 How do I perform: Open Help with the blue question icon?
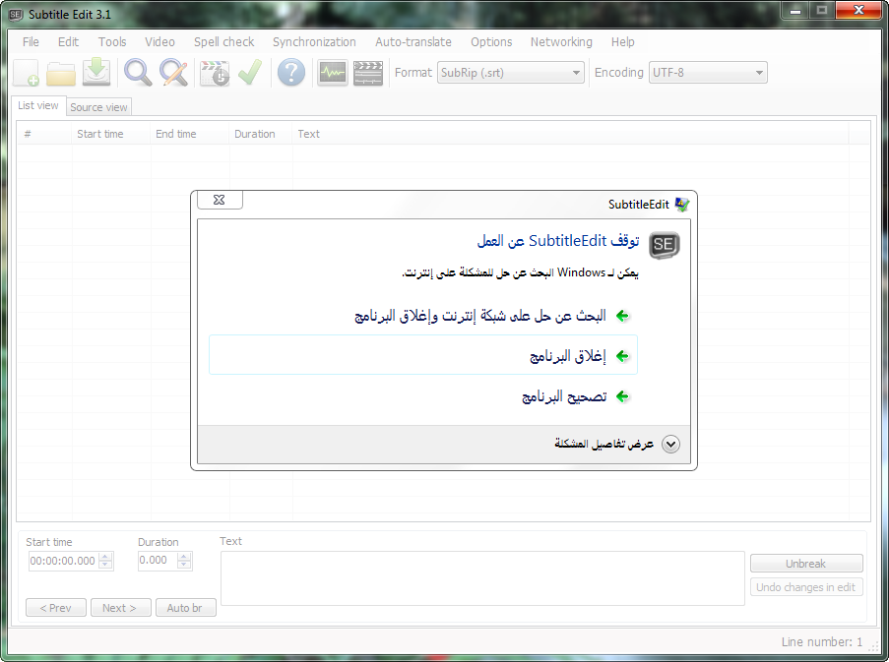[x=291, y=73]
